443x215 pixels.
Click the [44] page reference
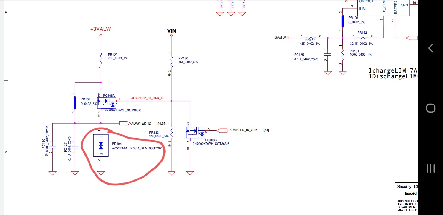click(x=266, y=130)
